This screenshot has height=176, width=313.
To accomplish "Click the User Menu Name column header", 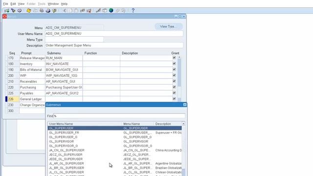I will coord(85,124).
